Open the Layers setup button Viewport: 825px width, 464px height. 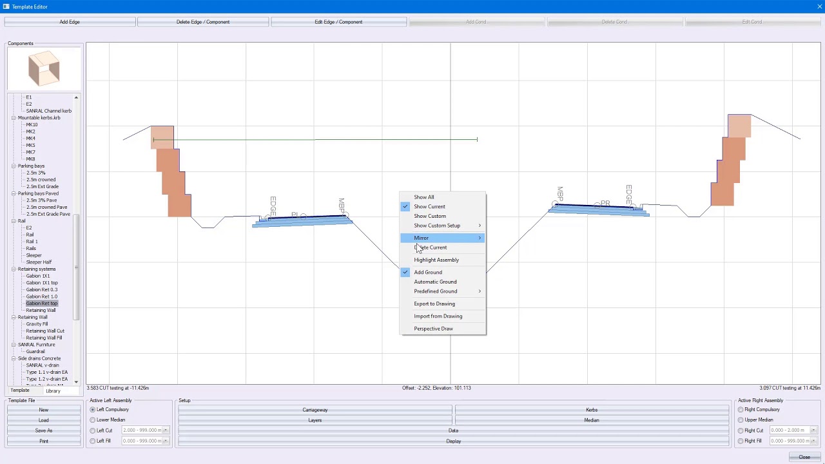tap(315, 420)
